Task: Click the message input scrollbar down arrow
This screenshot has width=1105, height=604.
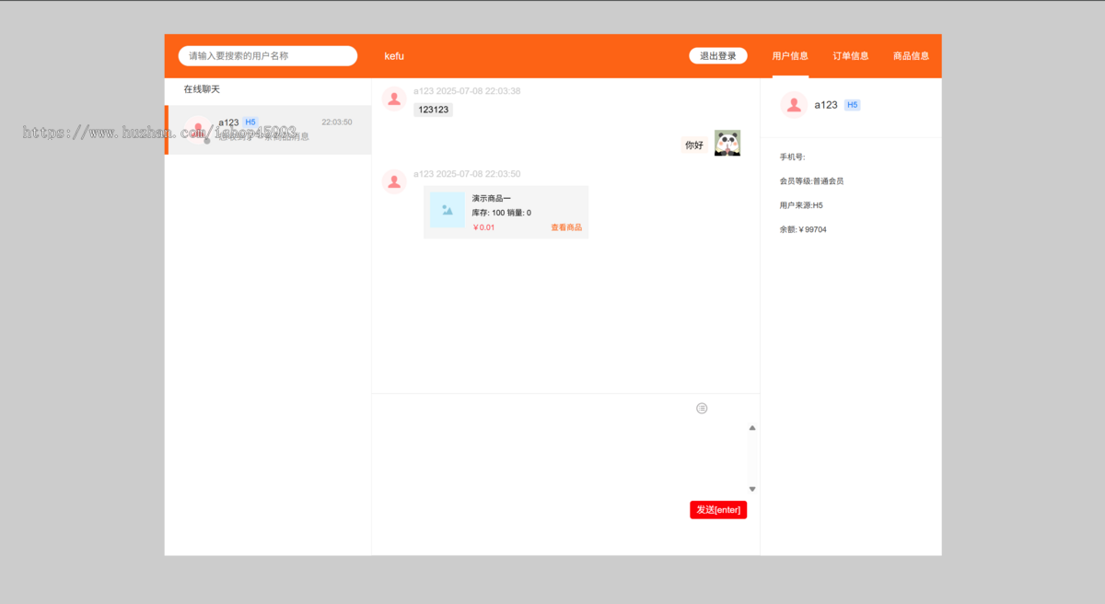Action: 752,489
